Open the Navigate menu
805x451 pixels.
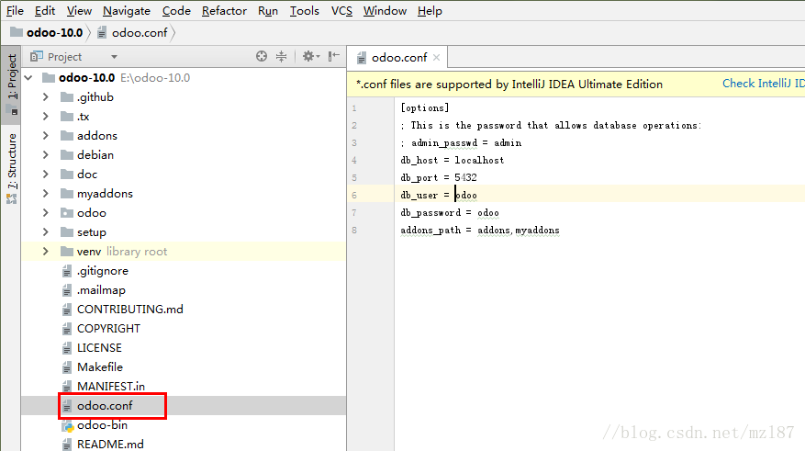tap(127, 11)
